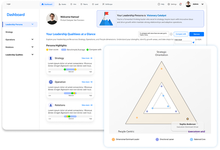
Task: Click the Dashboard heading in the sidebar
Action: point(16,14)
